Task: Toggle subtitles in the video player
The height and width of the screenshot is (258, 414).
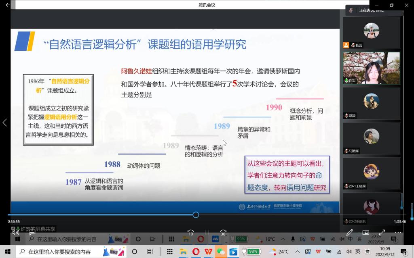Action: click(x=32, y=233)
